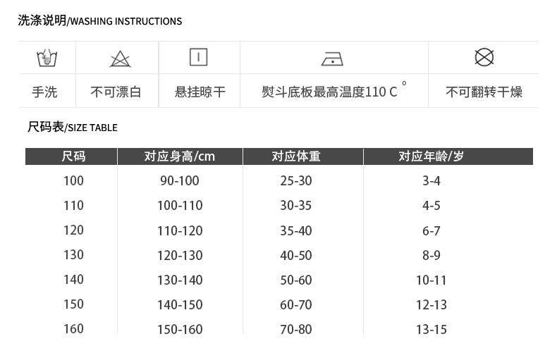Click the 12-13 age cell
557x358 pixels.
(x=431, y=304)
